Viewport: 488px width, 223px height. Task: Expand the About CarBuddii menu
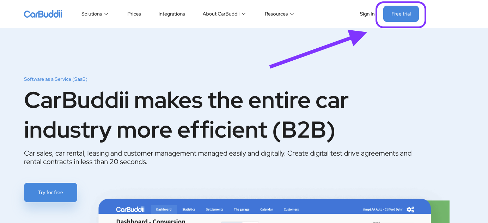[224, 14]
